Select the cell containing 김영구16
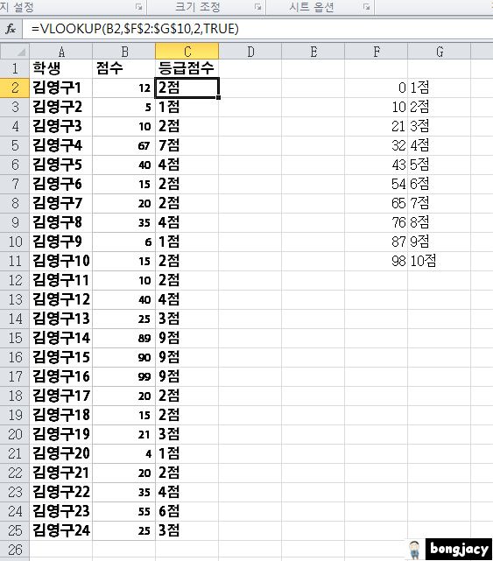Screen dimensions: 493x561 click(61, 376)
